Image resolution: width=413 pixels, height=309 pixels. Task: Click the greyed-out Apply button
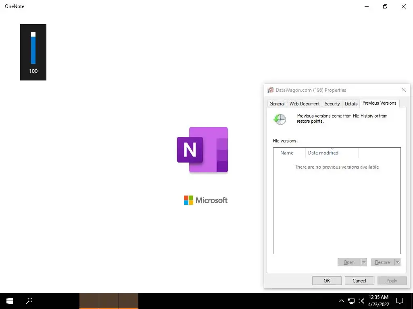(392, 280)
